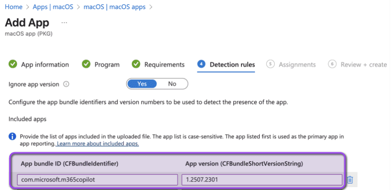This screenshot has height=190, width=391.
Task: Go to the Assignments tab
Action: [x=297, y=65]
